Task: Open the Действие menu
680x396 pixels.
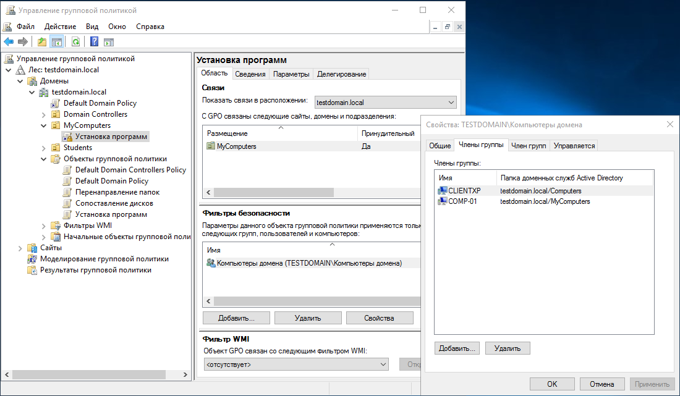Action: click(x=60, y=27)
